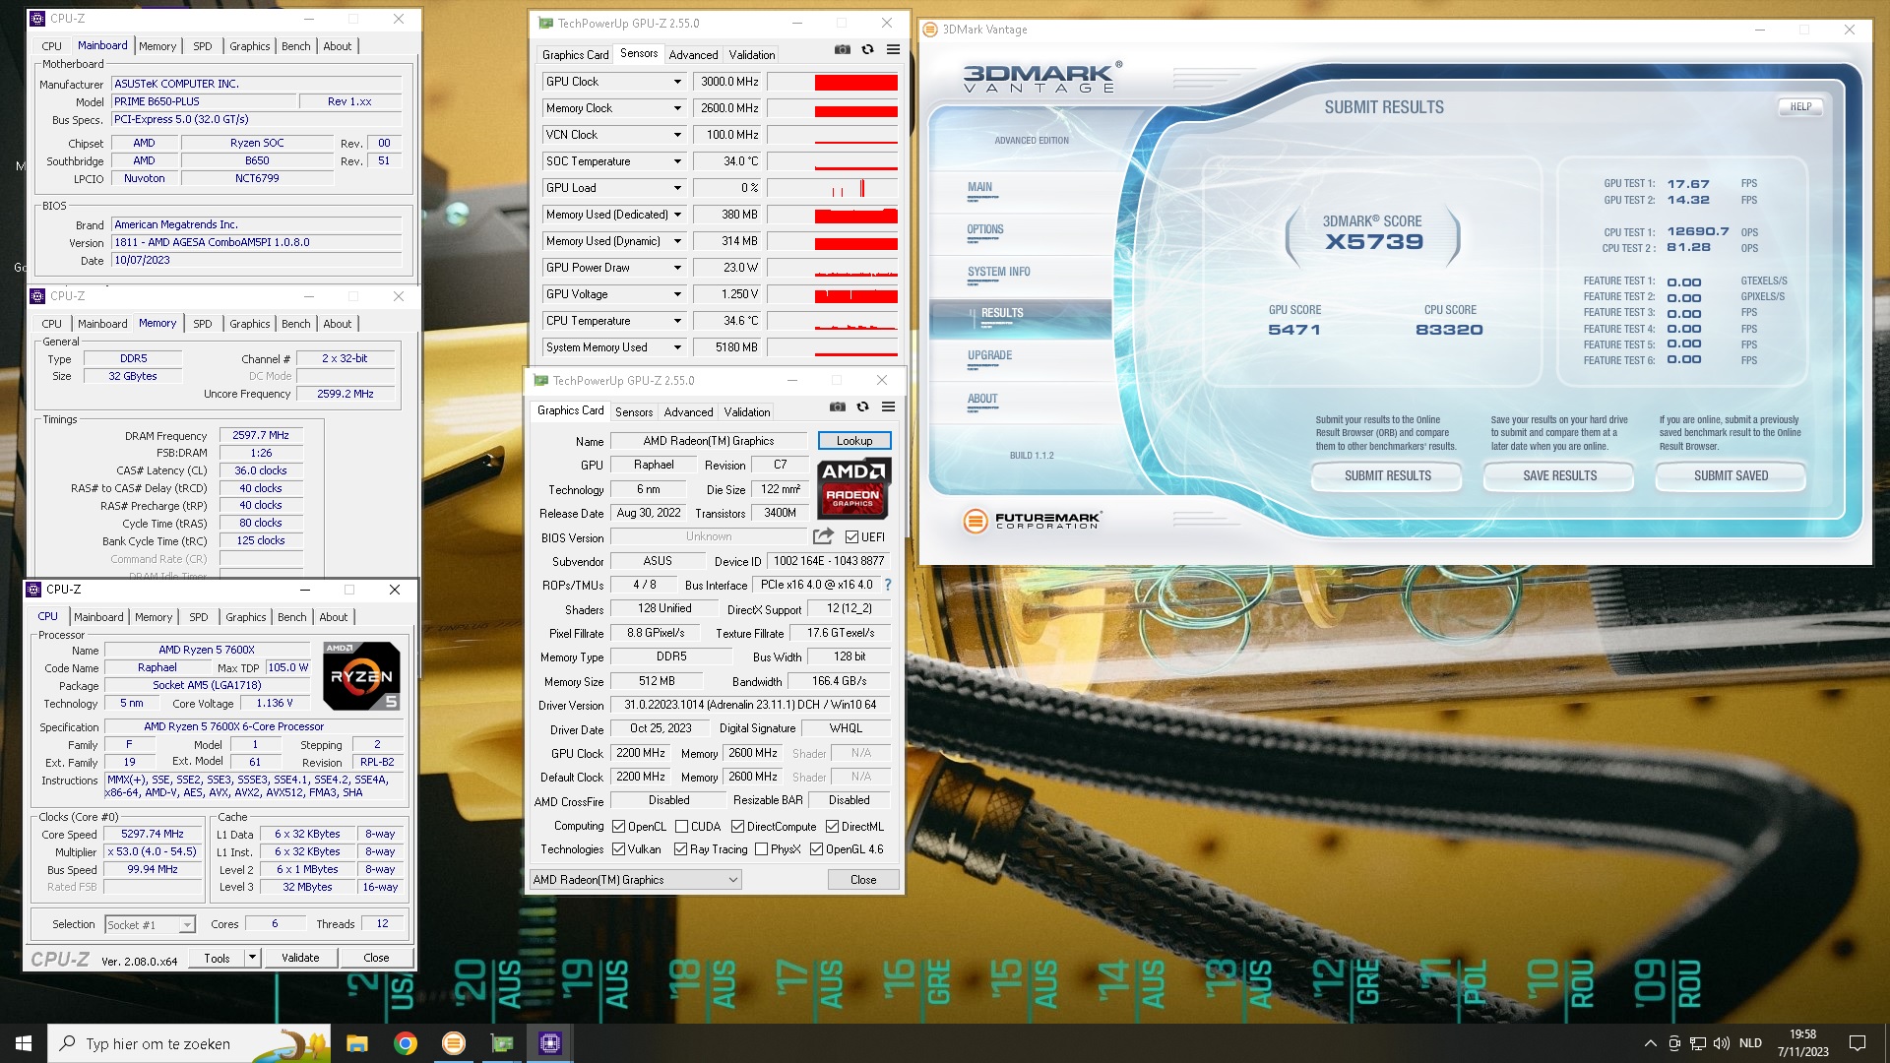Open SPD tab in CPU-Z Mainboard window
The width and height of the screenshot is (1890, 1063).
tap(203, 46)
